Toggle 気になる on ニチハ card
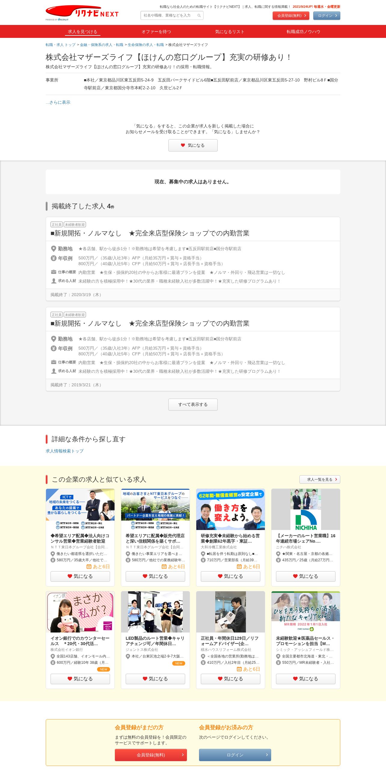The height and width of the screenshot is (772, 386). (x=306, y=576)
